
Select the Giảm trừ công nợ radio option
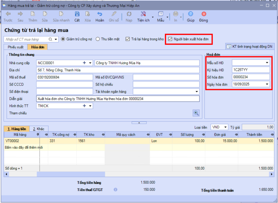coord(63,39)
